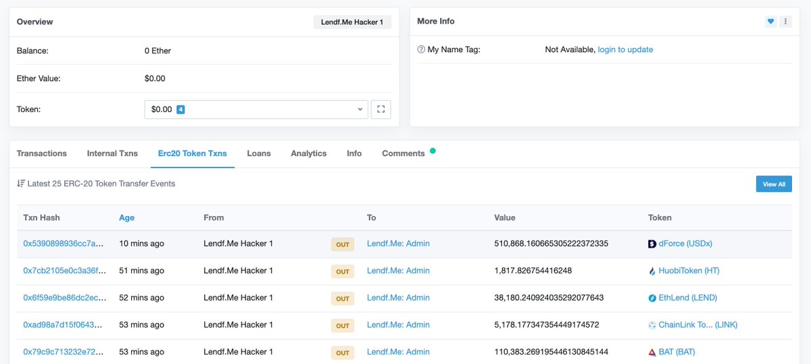The image size is (811, 364).
Task: Sort by the Age column header
Action: 127,217
